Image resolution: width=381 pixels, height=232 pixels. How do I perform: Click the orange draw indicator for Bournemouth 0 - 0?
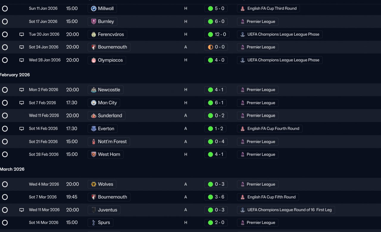tap(210, 47)
